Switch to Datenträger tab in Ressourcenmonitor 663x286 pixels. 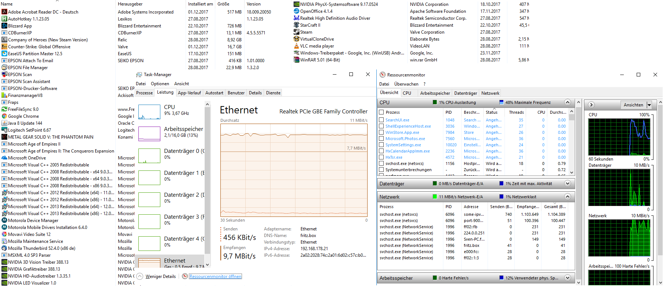(466, 93)
